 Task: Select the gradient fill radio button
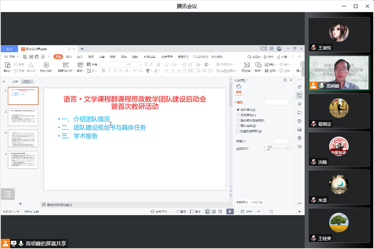[238, 115]
